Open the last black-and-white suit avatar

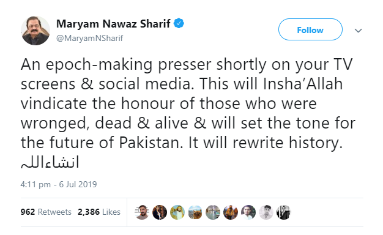click(x=284, y=212)
